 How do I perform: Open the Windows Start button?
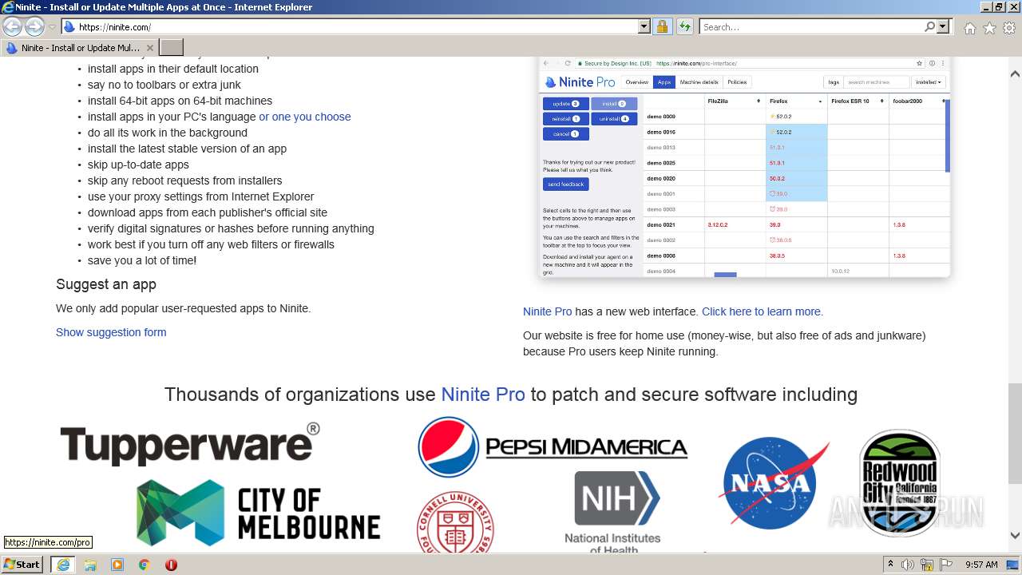click(x=22, y=565)
